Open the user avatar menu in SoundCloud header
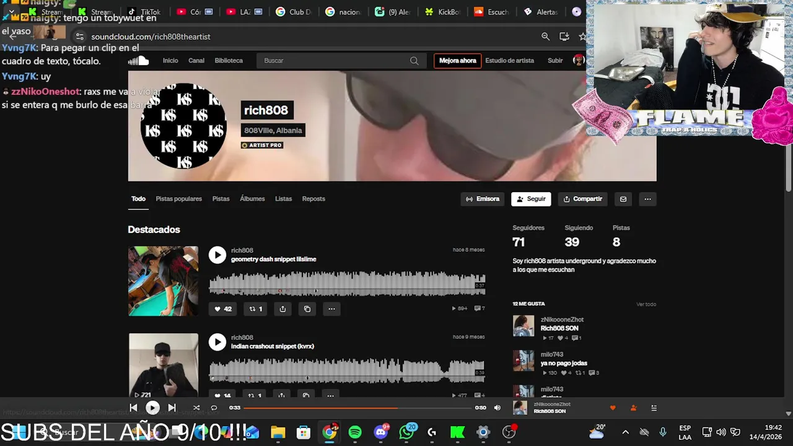This screenshot has width=793, height=446. pos(579,60)
